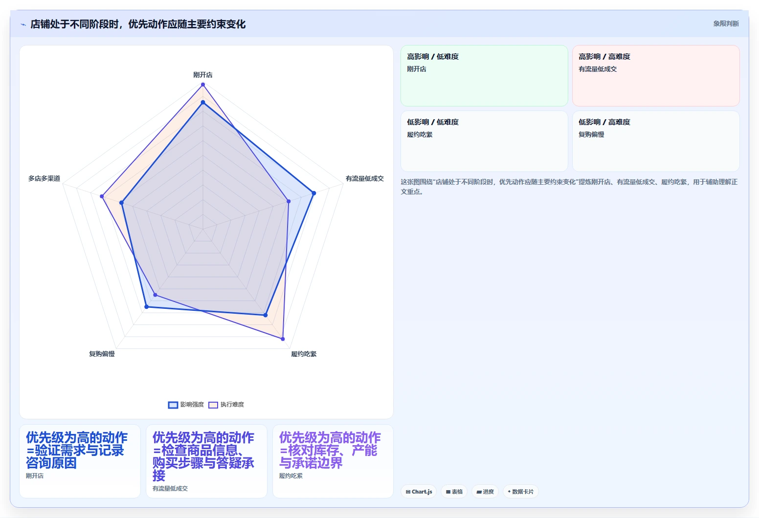Select the 表格 tag chip
The image size is (759, 518).
(x=454, y=492)
